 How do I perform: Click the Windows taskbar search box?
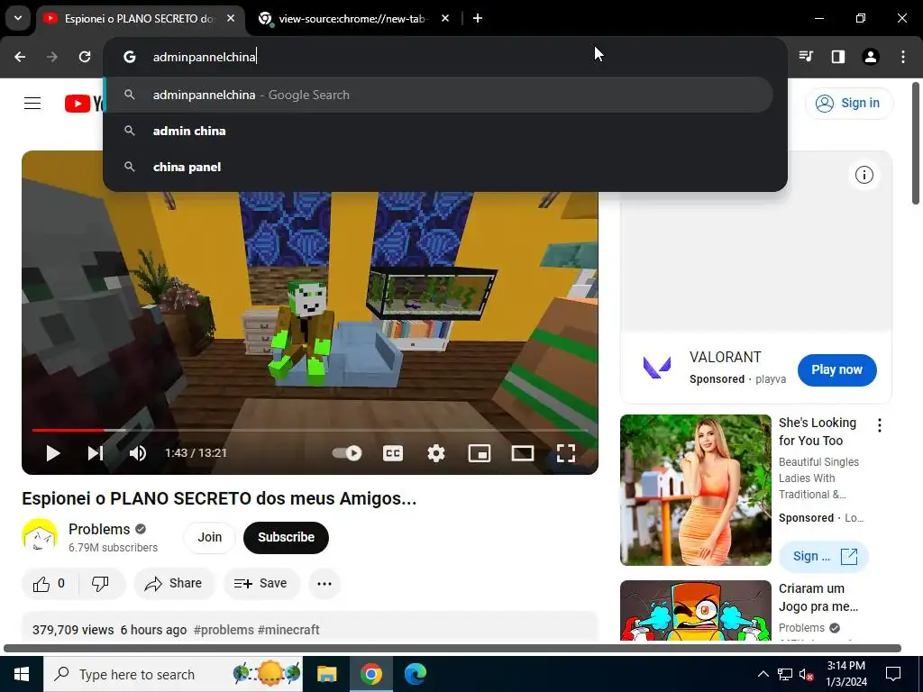(173, 674)
